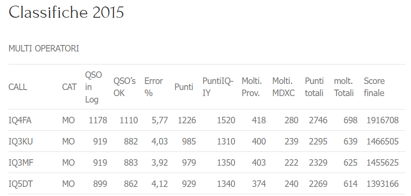Screen dimensions: 411x196
Task: Click the Error % column header
Action: (x=153, y=87)
